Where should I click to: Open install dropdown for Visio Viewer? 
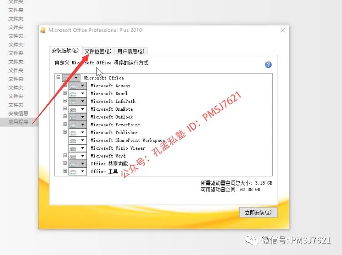(x=78, y=148)
